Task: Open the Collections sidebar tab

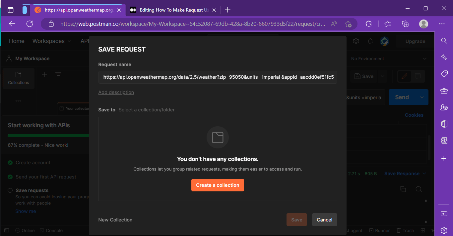Action: (x=19, y=78)
